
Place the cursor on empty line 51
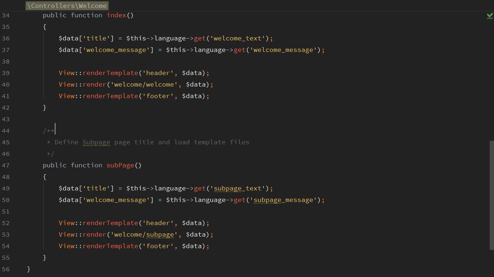145,211
